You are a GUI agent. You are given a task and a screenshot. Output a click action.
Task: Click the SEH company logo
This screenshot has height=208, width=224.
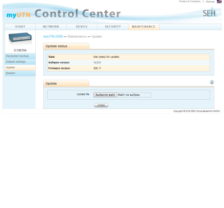210,12
